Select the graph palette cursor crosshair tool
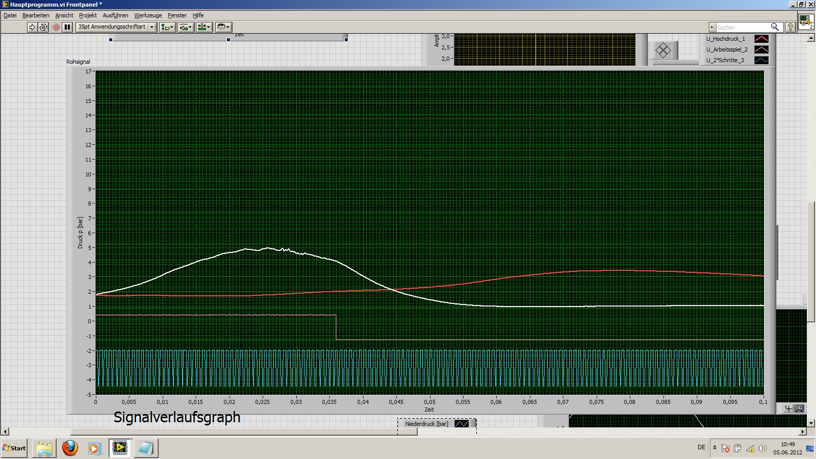Viewport: 816px width, 459px height. click(788, 409)
